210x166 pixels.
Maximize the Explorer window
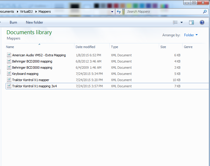tap(194, 3)
